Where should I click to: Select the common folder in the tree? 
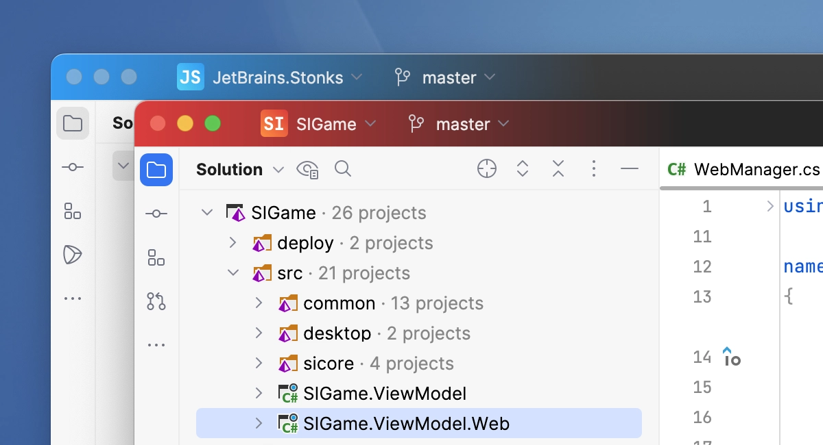pos(419,303)
